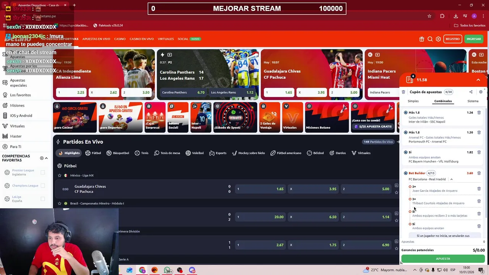Pick Los Angeles Rams odds 1.12

tap(232, 92)
